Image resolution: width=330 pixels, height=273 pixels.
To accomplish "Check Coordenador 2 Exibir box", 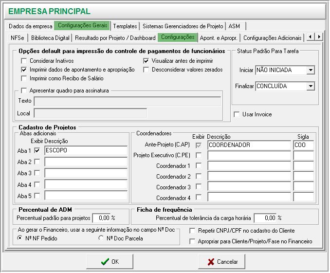I will pyautogui.click(x=199, y=176).
